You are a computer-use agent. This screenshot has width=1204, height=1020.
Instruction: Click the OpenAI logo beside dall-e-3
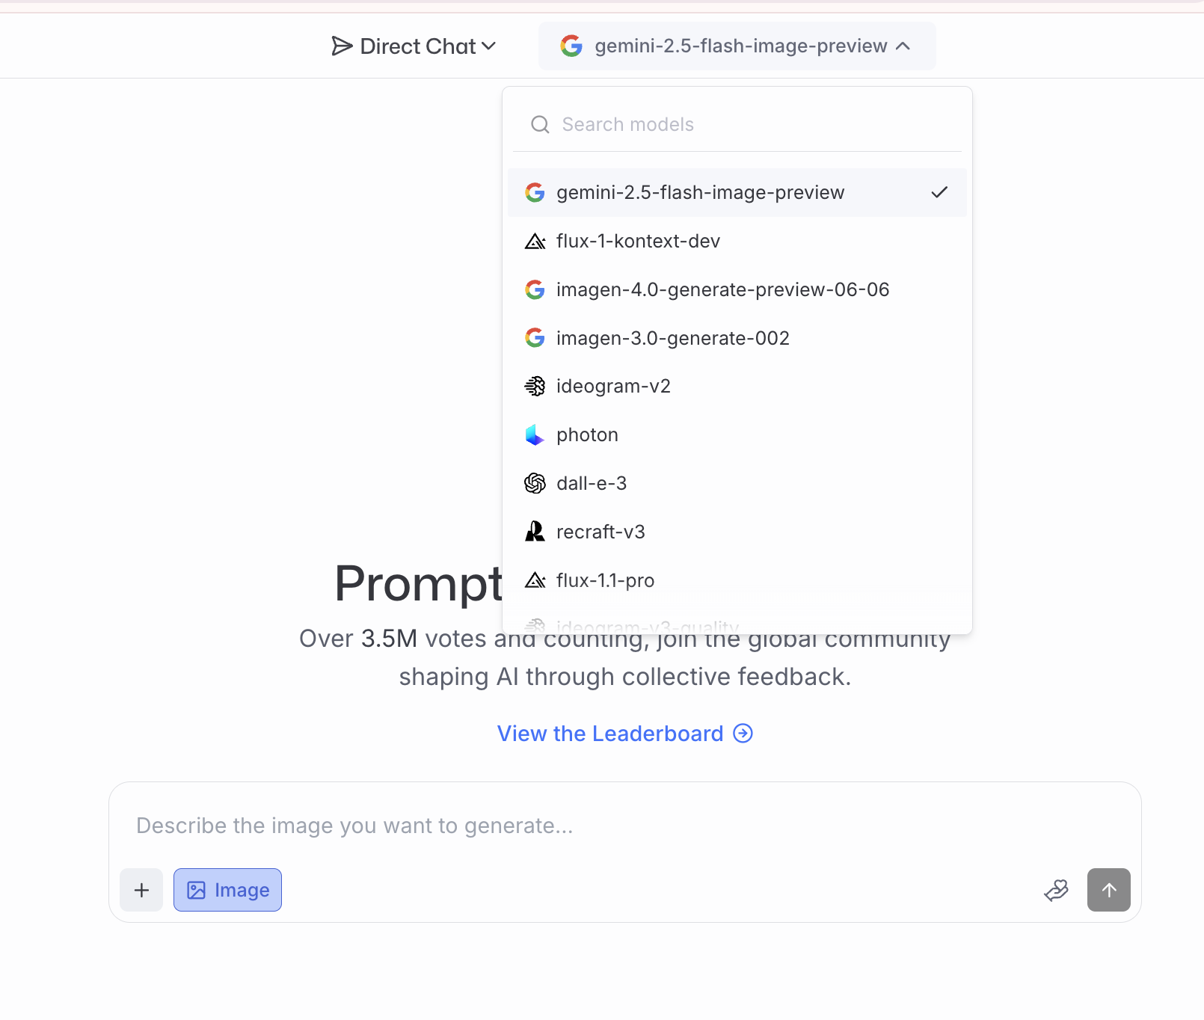click(x=535, y=484)
